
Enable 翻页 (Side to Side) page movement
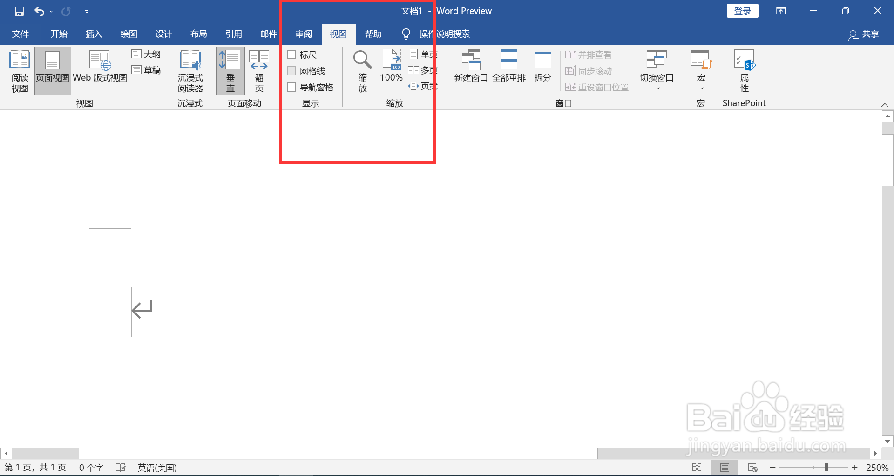[259, 71]
